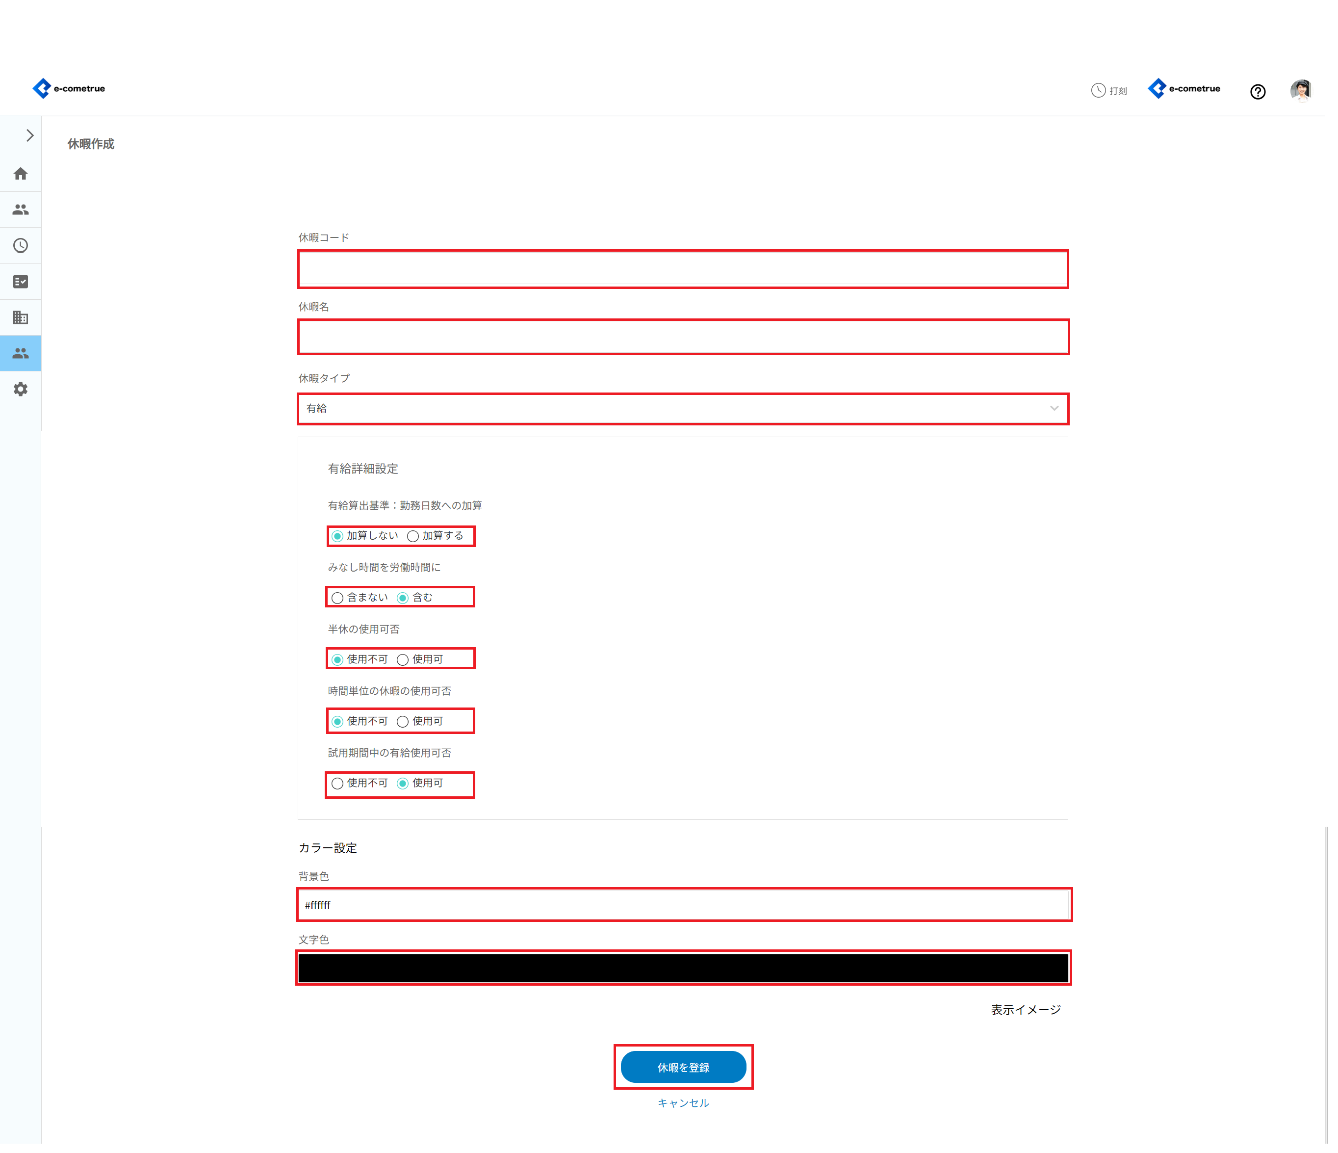Click the home icon in sidebar
Image resolution: width=1338 pixels, height=1153 pixels.
[21, 174]
